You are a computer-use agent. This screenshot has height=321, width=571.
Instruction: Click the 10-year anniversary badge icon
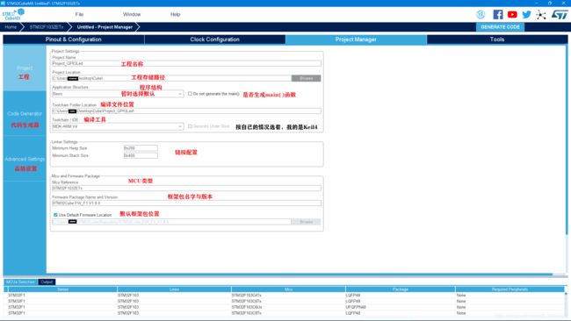click(x=481, y=15)
